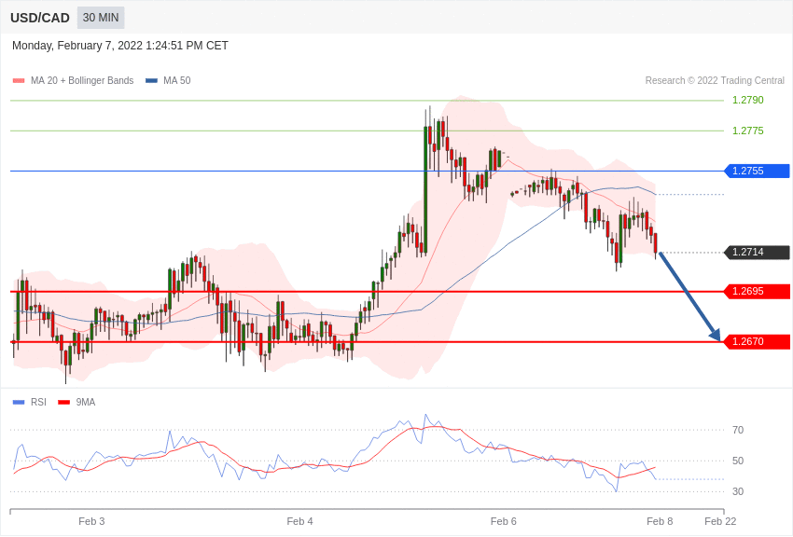Click the red 1.2670 support price tag

[x=758, y=341]
